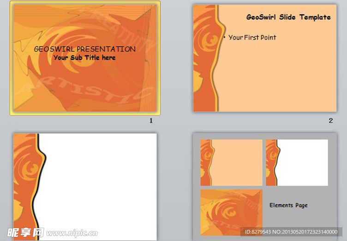347x241 pixels.
Task: Click the peach background mini image in Elements Page
Action: (x=232, y=162)
